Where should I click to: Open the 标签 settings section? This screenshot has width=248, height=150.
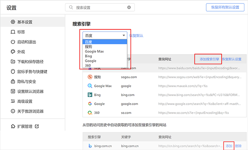coord(33,32)
